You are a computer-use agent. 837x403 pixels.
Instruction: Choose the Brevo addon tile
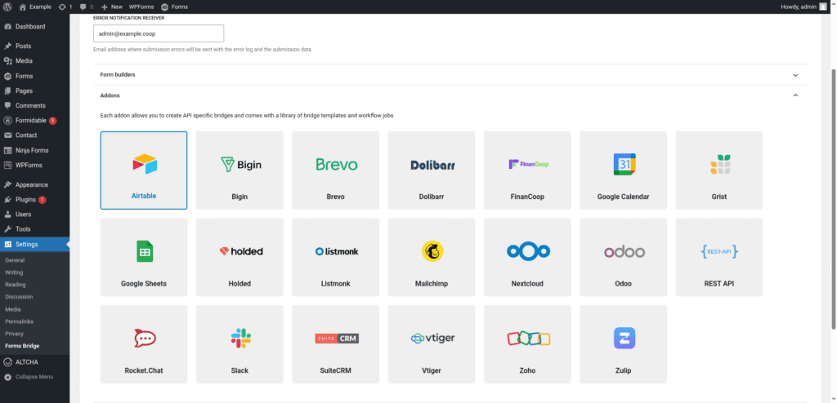(x=336, y=170)
